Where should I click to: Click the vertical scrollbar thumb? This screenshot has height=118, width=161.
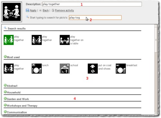(x=156, y=40)
